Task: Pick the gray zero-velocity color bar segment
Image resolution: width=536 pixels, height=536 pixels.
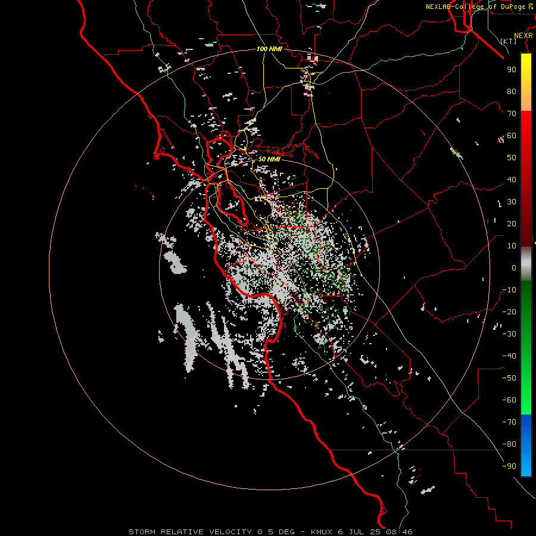Action: click(526, 264)
